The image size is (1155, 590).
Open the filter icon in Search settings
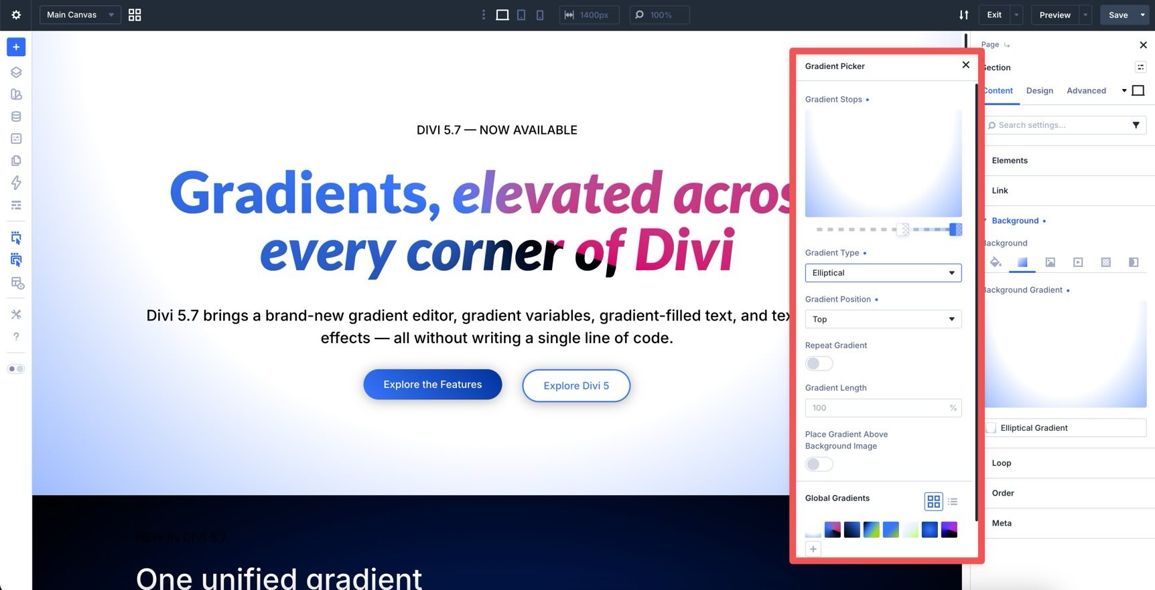(x=1136, y=125)
